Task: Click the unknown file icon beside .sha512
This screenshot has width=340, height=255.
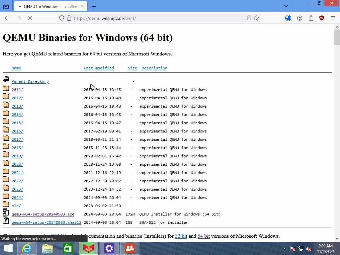Action: [x=6, y=220]
